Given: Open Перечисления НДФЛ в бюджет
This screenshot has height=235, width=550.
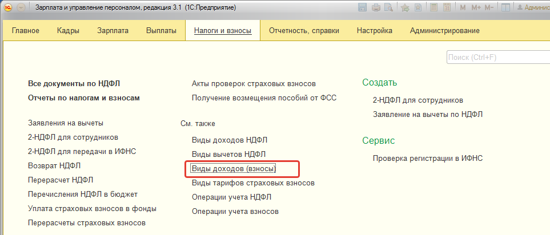Looking at the screenshot, I should [x=83, y=194].
